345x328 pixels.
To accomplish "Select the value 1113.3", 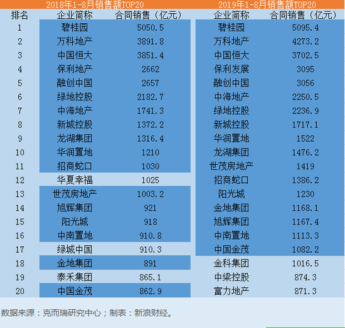I will (x=305, y=236).
